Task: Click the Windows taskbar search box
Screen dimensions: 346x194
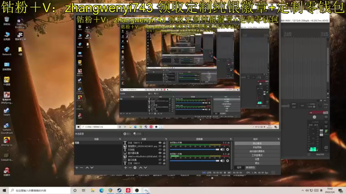Action: pyautogui.click(x=40, y=191)
